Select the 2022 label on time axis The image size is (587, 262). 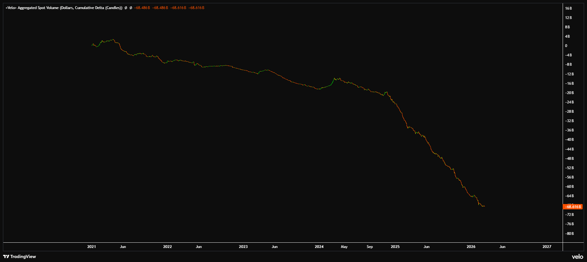pyautogui.click(x=167, y=247)
